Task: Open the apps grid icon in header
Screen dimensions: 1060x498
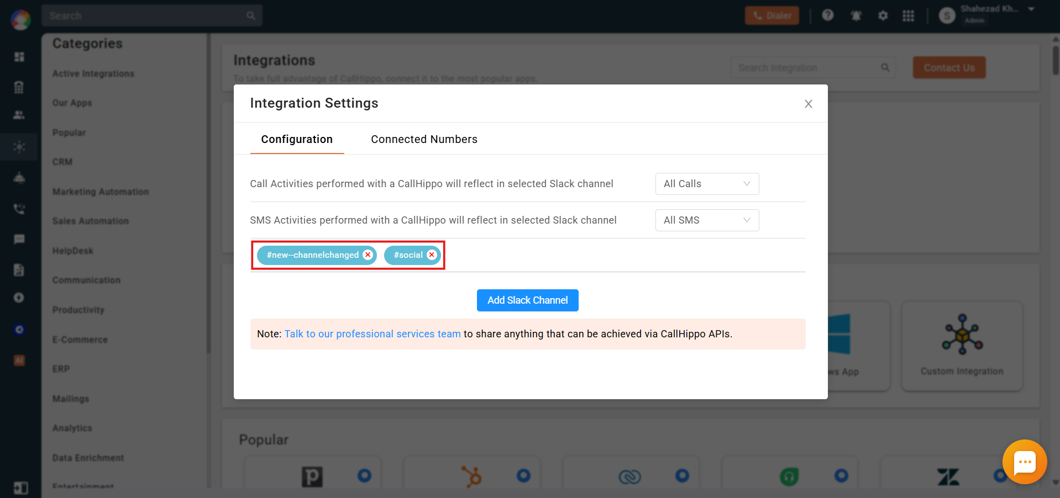Action: (908, 15)
